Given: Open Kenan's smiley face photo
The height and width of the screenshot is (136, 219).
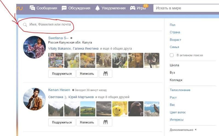Looking at the screenshot, I should coord(120,109).
